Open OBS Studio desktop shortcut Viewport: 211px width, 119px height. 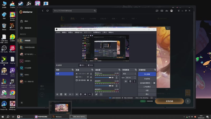click(4, 49)
